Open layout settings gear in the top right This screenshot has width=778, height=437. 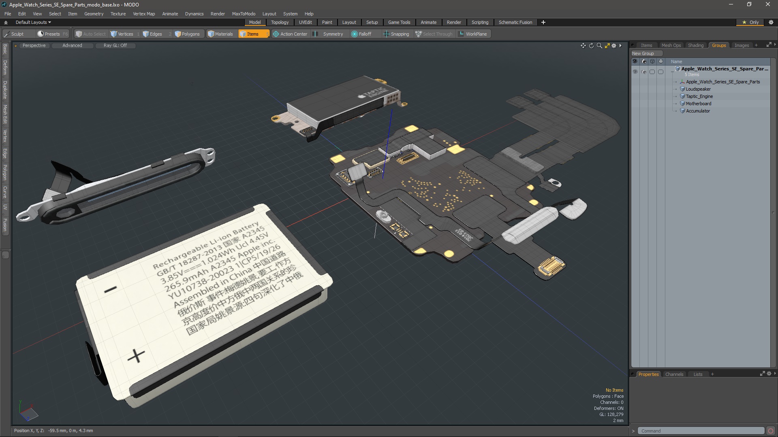(771, 22)
